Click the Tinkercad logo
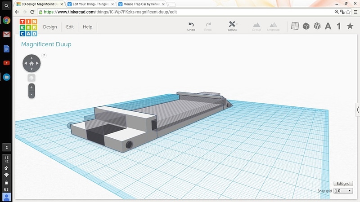Image resolution: width=360 pixels, height=202 pixels. pos(28,27)
